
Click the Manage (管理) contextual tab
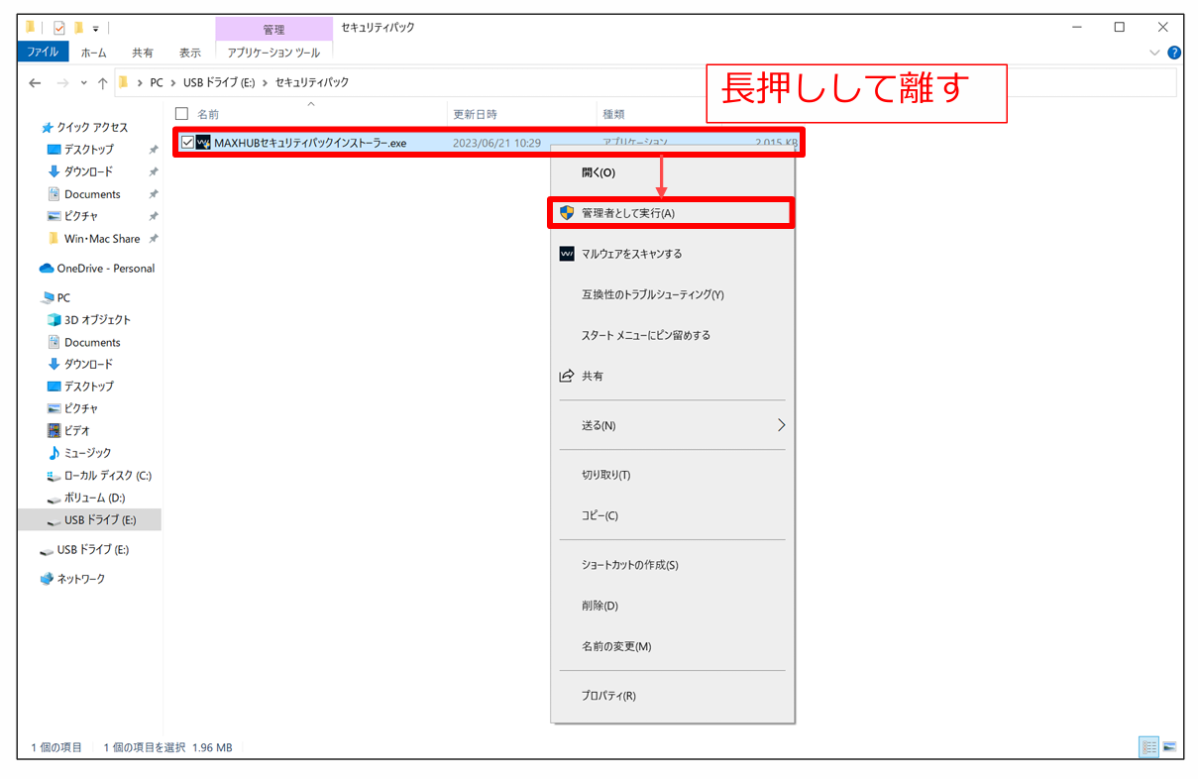274,30
